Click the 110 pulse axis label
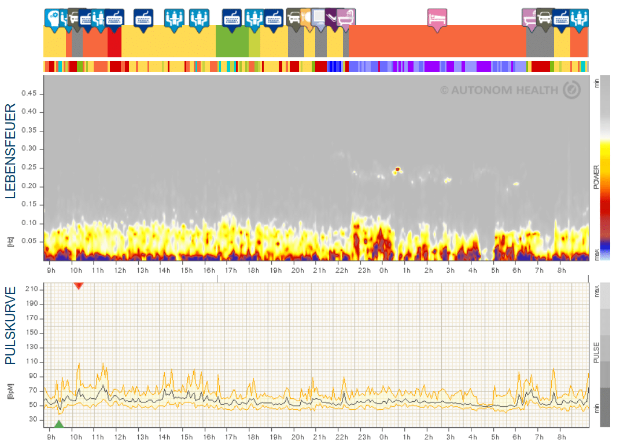620x444 pixels. [32, 361]
